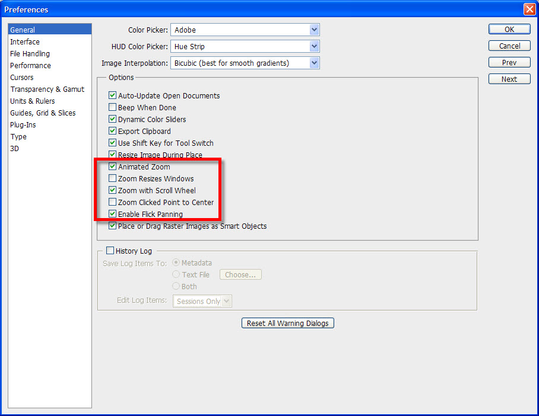This screenshot has height=416, width=539.
Task: Toggle Dynamic Color Sliders checkbox
Action: pyautogui.click(x=112, y=119)
